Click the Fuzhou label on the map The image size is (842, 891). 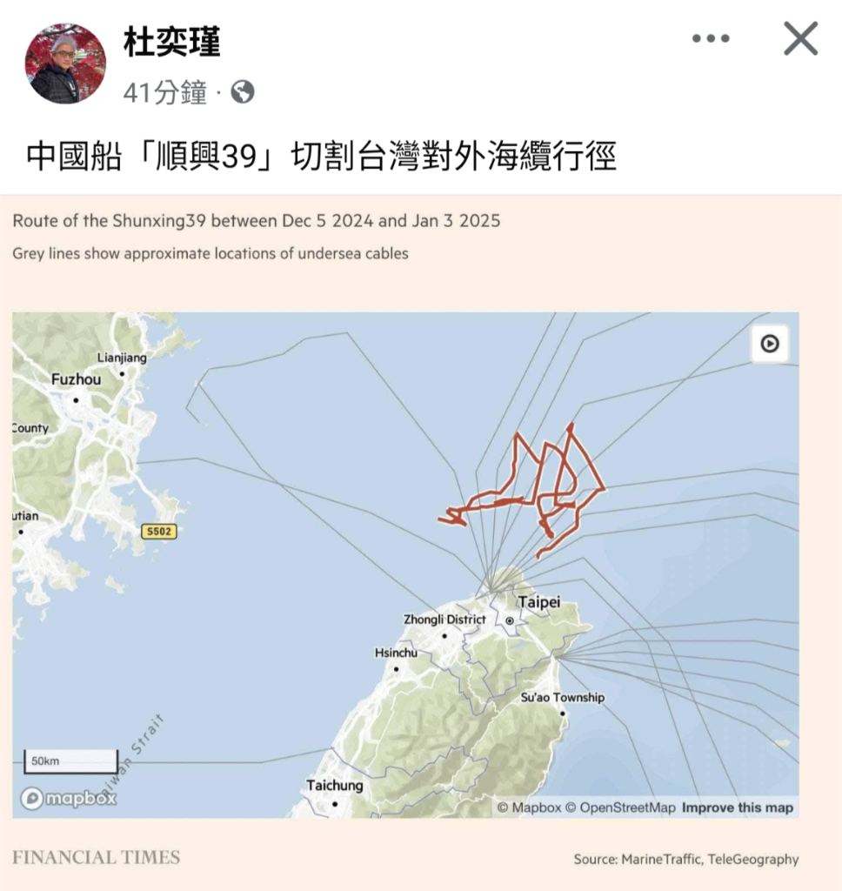[x=77, y=379]
